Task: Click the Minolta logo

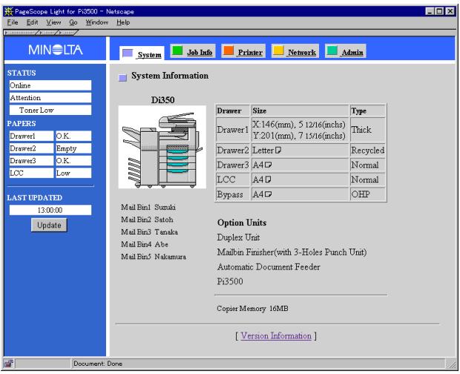Action: (56, 50)
